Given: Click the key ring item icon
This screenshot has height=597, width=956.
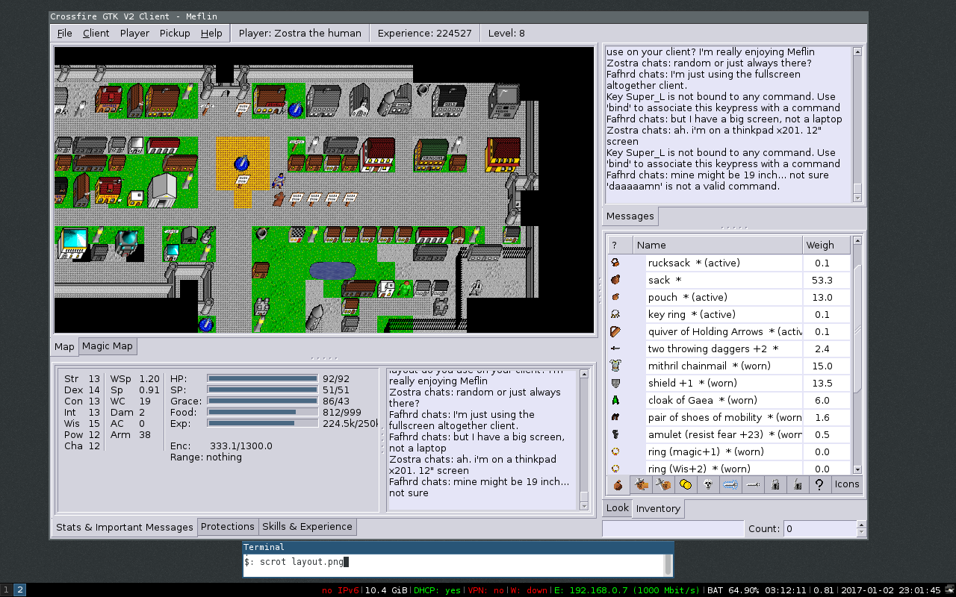Looking at the screenshot, I should pyautogui.click(x=615, y=314).
